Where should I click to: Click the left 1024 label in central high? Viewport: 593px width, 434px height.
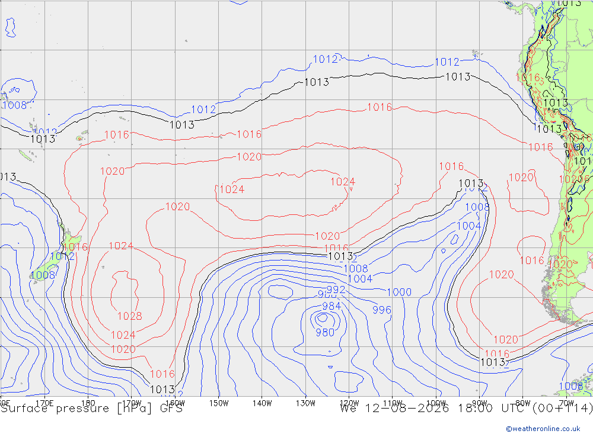click(232, 189)
